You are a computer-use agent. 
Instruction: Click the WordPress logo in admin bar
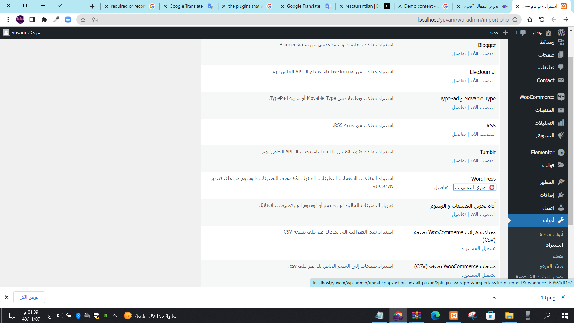click(561, 33)
